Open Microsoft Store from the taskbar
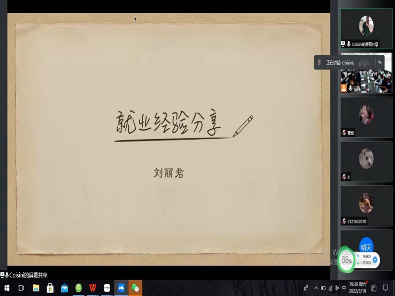Screen dimensions: 395x296 [x=50, y=288]
